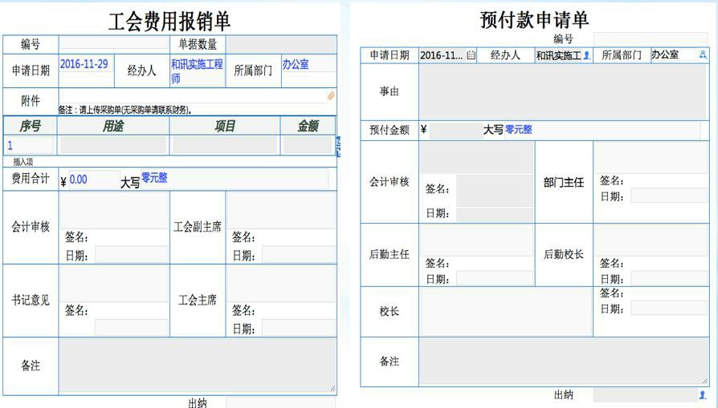718x408 pixels.
Task: Click the 编号 field in 工会费用报销单
Action: [x=114, y=42]
